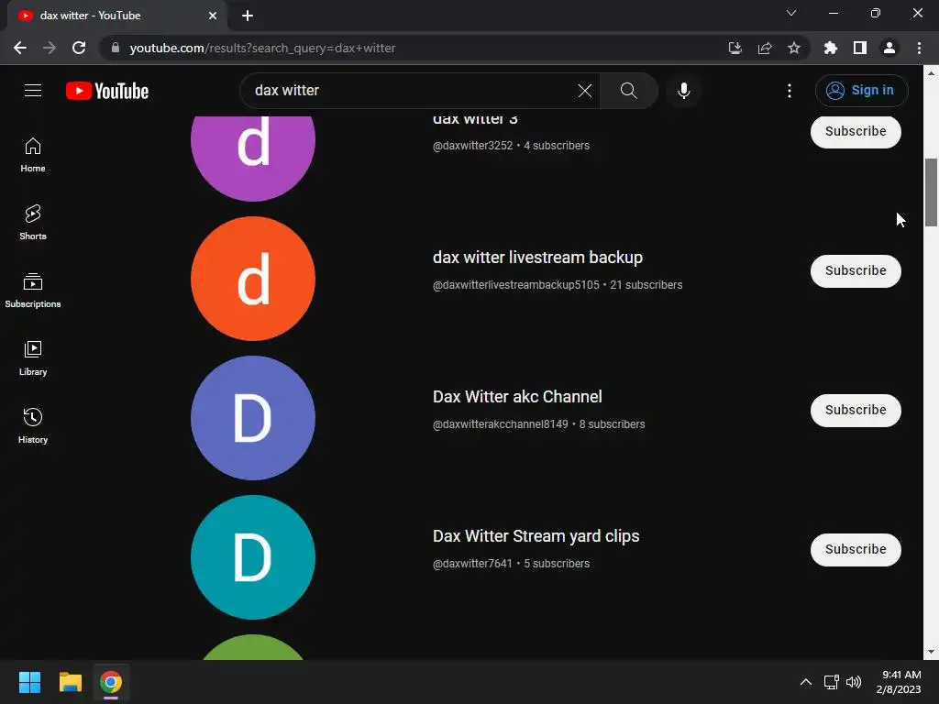Open YouTube settings three-dot menu
The image size is (939, 704).
[x=790, y=91]
